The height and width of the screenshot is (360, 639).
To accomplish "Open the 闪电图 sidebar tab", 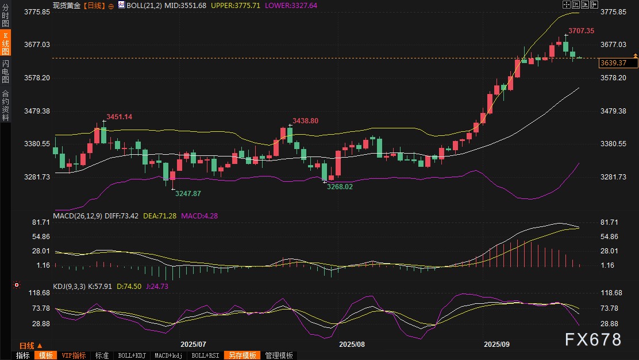I will click(x=5, y=71).
